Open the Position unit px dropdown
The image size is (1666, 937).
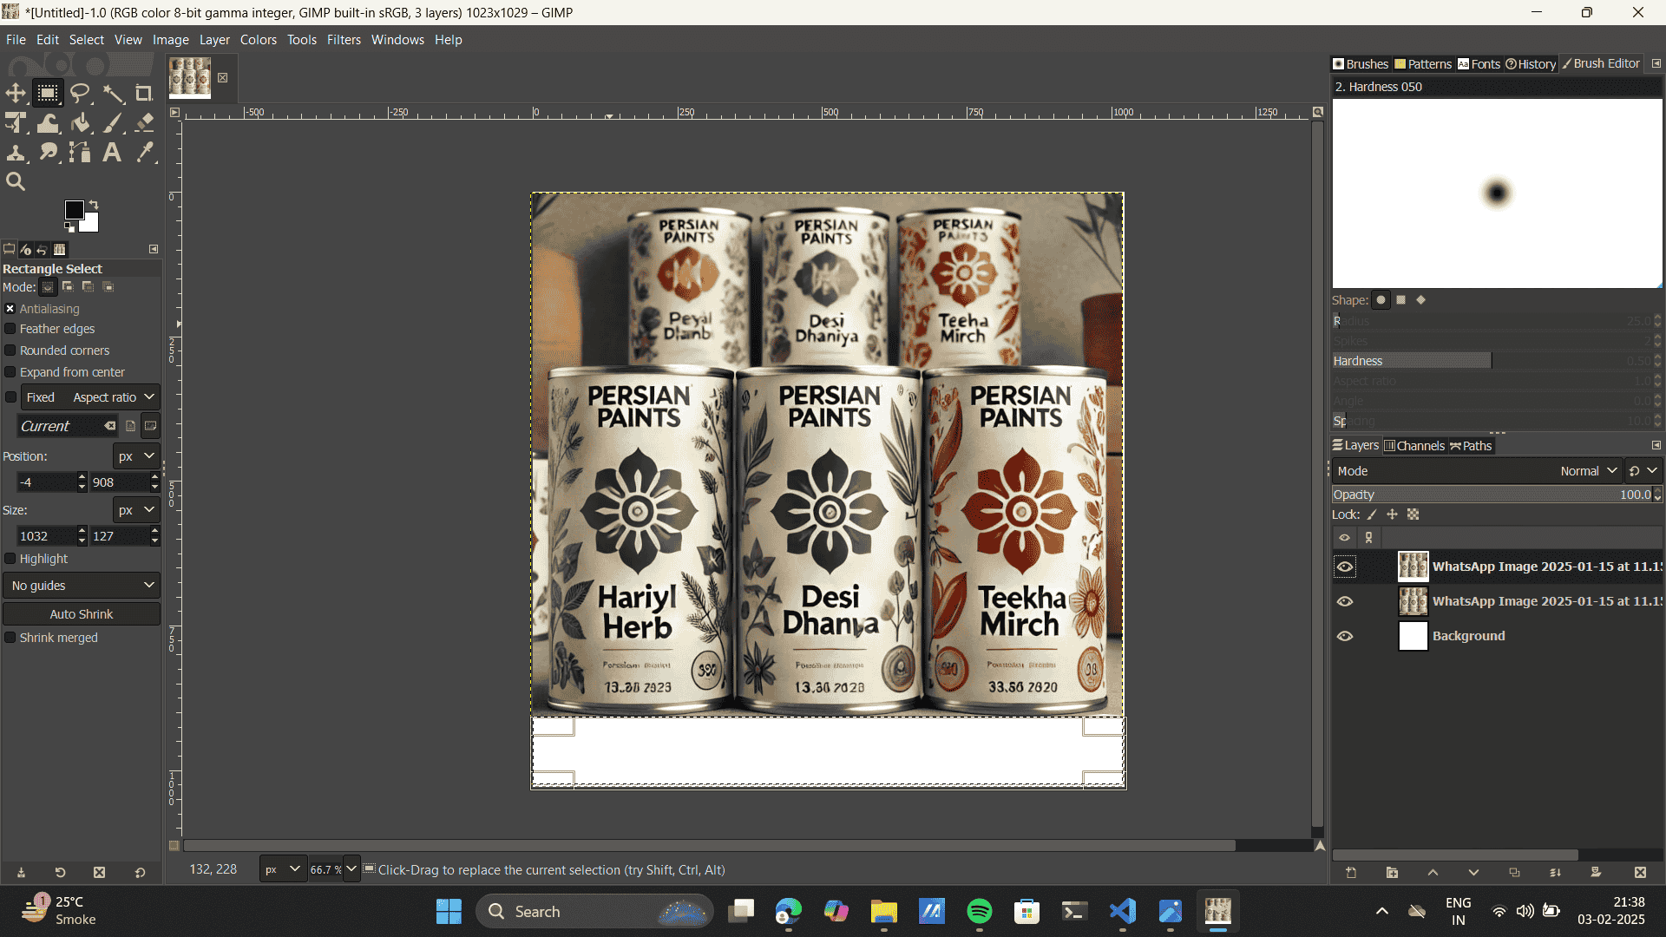[136, 456]
